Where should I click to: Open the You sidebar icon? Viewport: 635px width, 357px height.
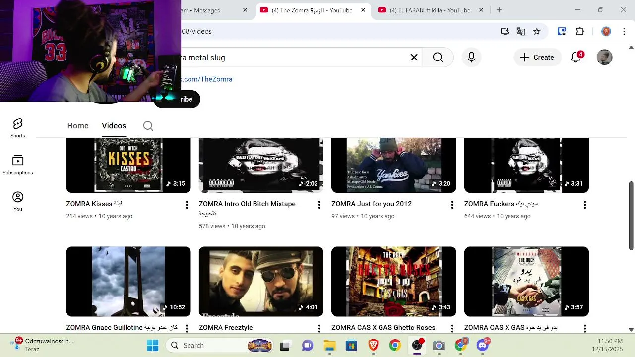[18, 201]
